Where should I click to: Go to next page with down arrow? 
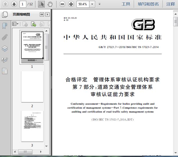pos(14,4)
